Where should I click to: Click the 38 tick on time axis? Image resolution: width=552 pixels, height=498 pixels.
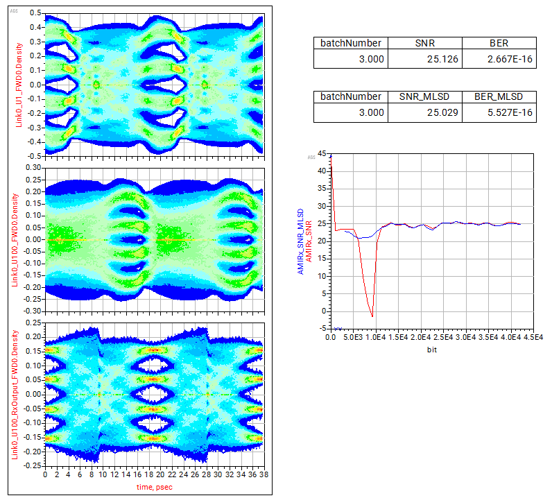coord(264,474)
